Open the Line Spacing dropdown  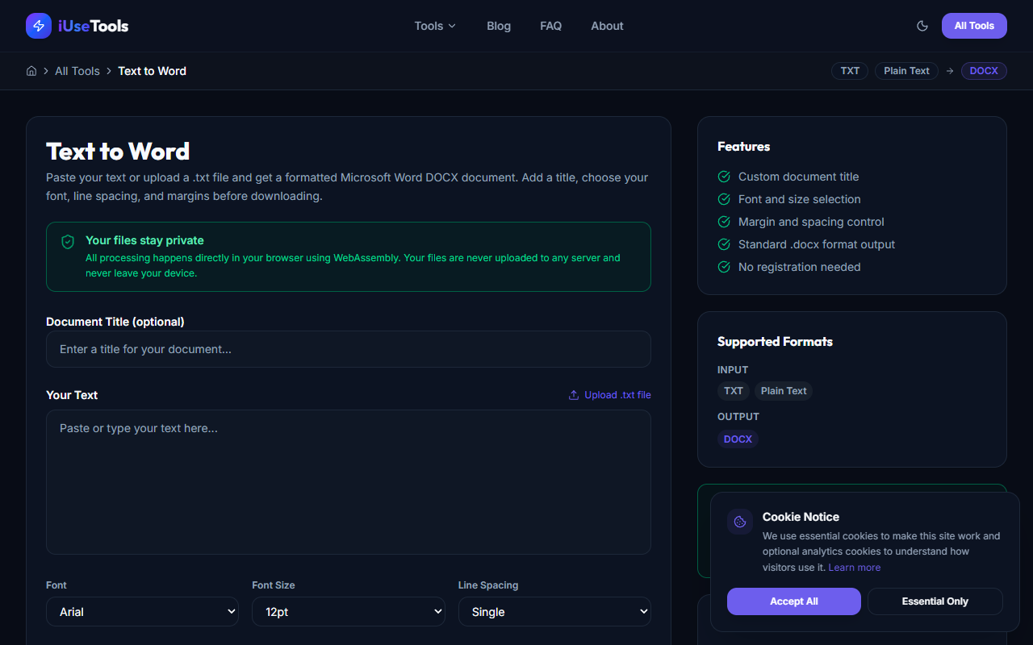click(x=554, y=611)
